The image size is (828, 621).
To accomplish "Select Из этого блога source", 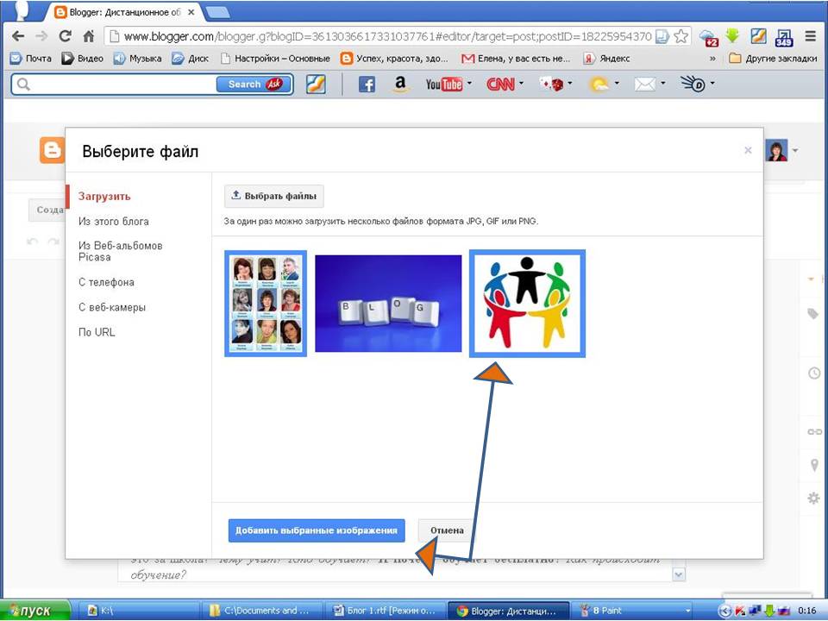I will (x=114, y=222).
